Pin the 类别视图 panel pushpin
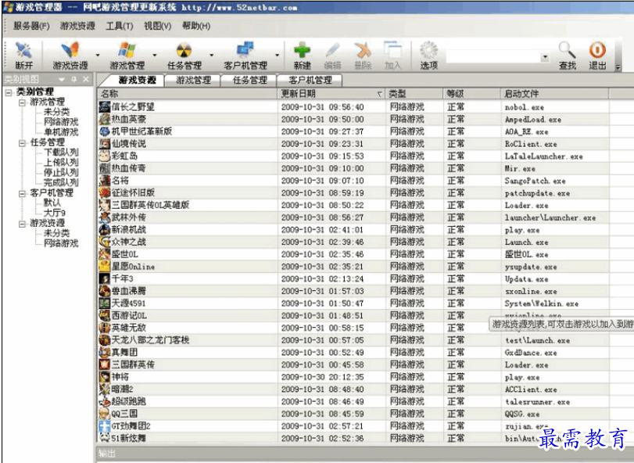The height and width of the screenshot is (463, 634). [x=74, y=79]
